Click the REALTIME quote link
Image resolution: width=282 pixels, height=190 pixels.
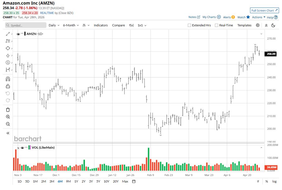47,13
